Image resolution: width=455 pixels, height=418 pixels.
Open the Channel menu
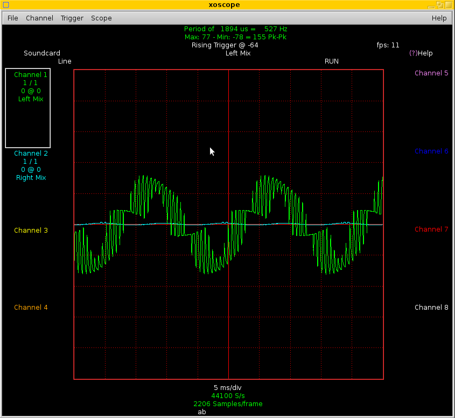(39, 18)
